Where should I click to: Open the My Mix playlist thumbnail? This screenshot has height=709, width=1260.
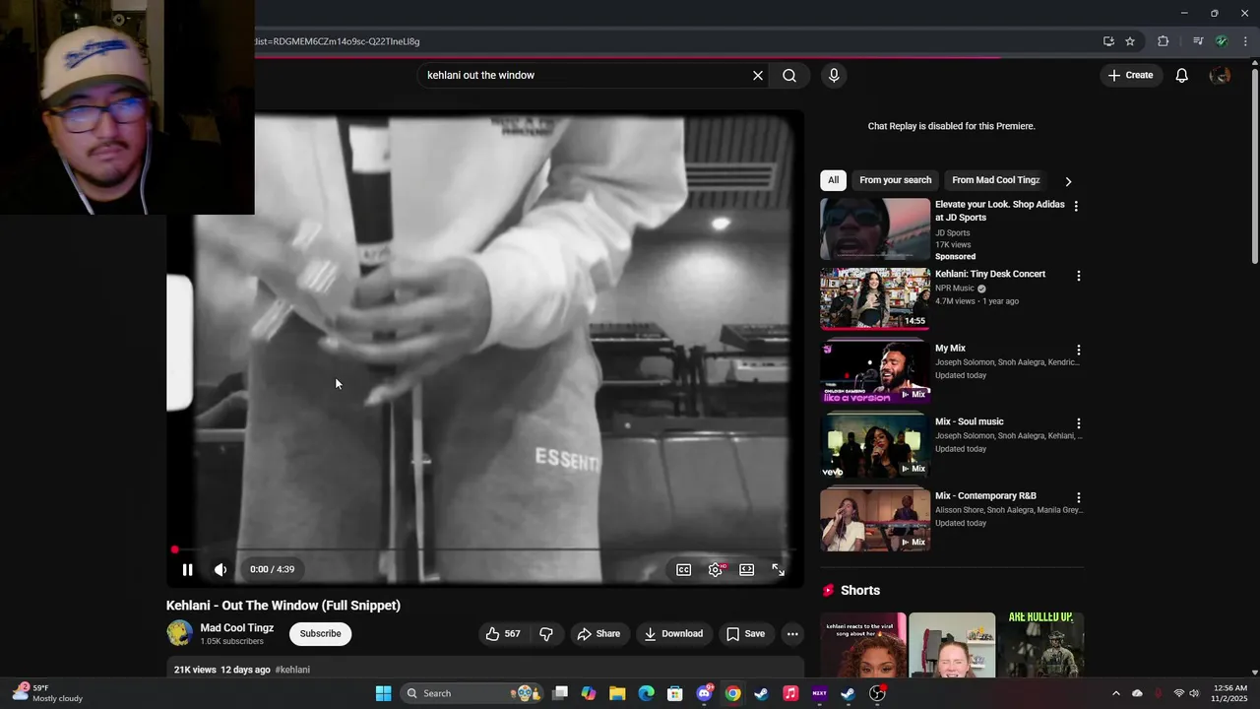pyautogui.click(x=875, y=372)
